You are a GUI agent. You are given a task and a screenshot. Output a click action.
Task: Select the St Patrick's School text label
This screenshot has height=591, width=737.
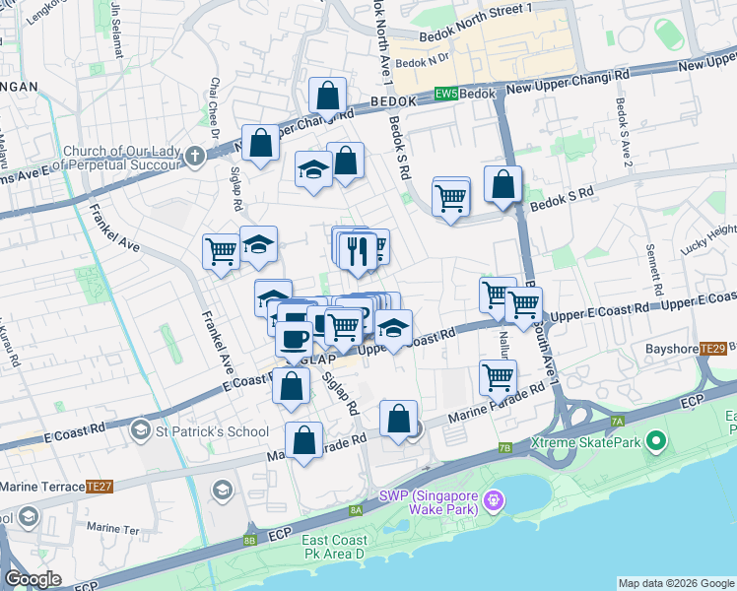[x=212, y=431]
